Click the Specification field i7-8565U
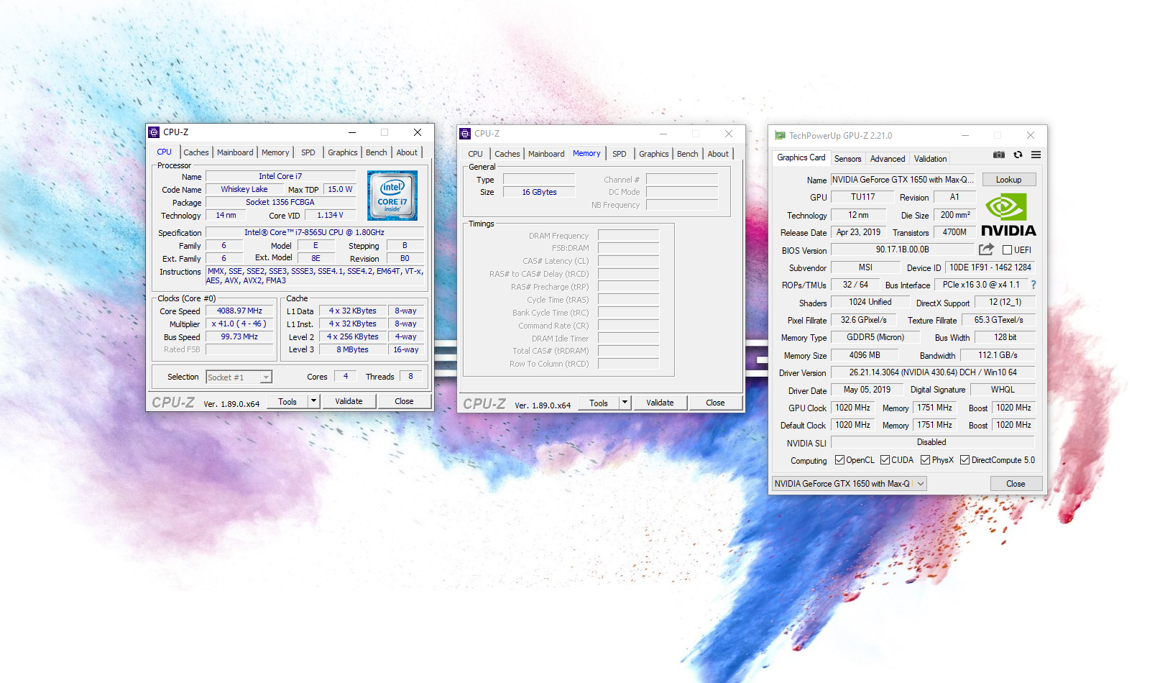Viewport: 1160px width, 683px height. pyautogui.click(x=314, y=232)
